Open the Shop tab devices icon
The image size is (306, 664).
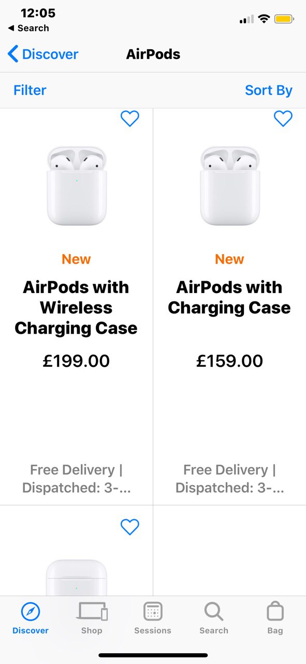[x=92, y=612]
